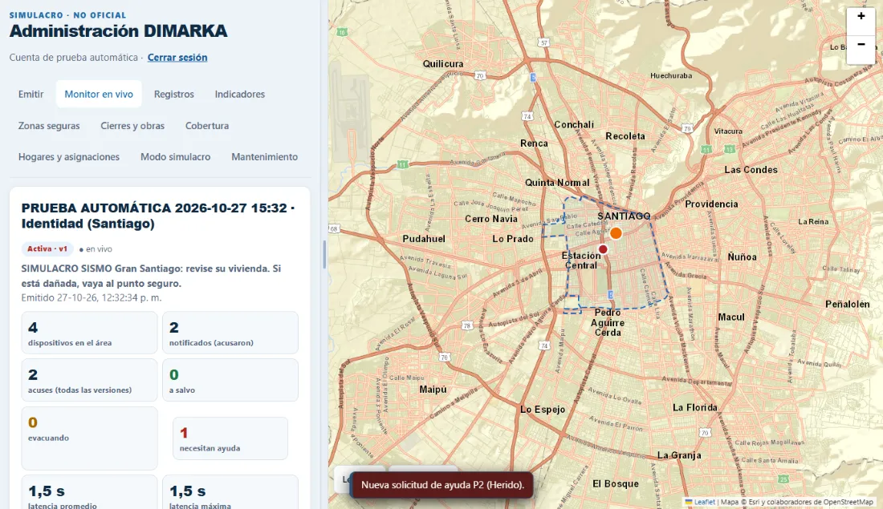Screen dimensions: 883x509
Task: Click the 'Cerro Navia' map label
Action: [x=490, y=219]
